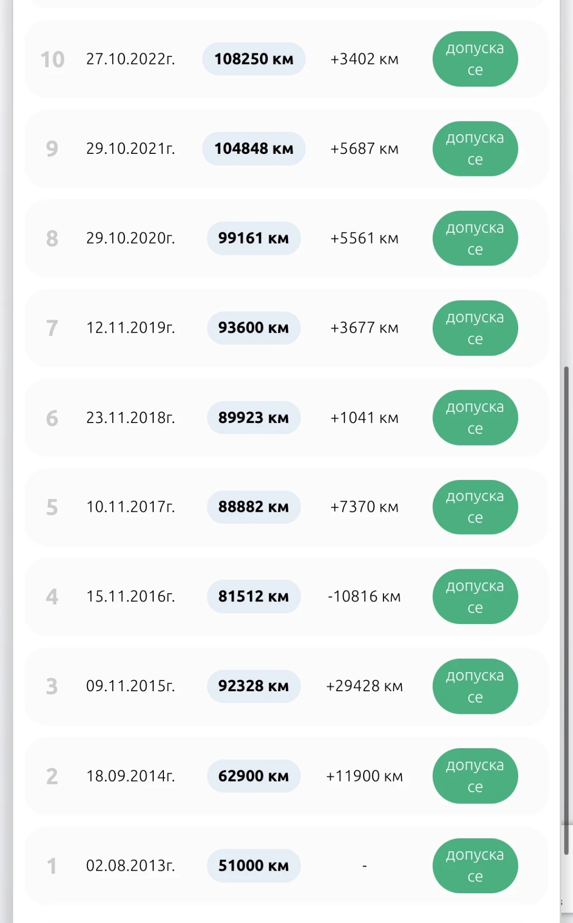Tap the "допуска се" badge in row 6
This screenshot has height=923, width=573.
[475, 418]
